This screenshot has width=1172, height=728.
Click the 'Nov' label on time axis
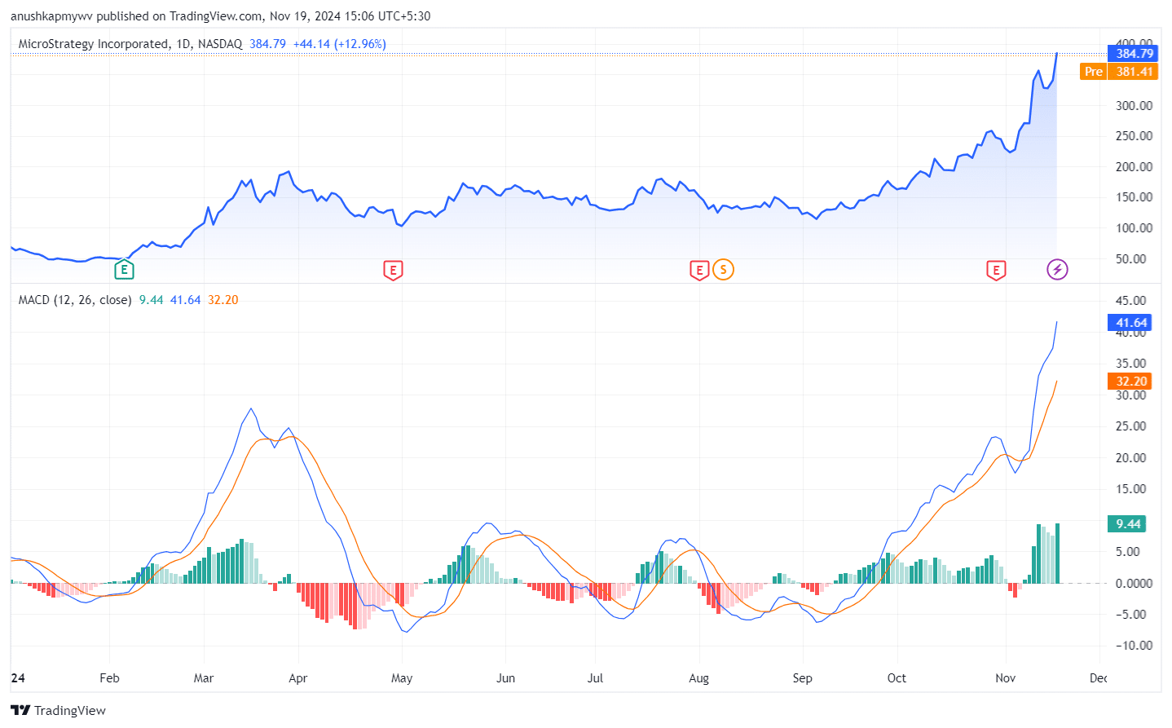coord(1006,678)
